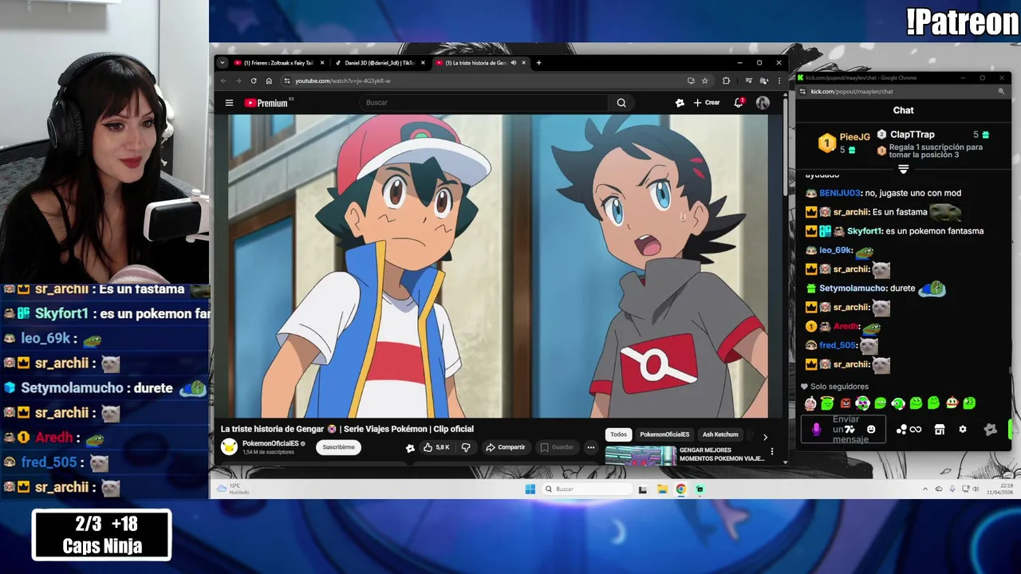Open the PokemonOficialES channel name
The width and height of the screenshot is (1021, 574).
(270, 443)
